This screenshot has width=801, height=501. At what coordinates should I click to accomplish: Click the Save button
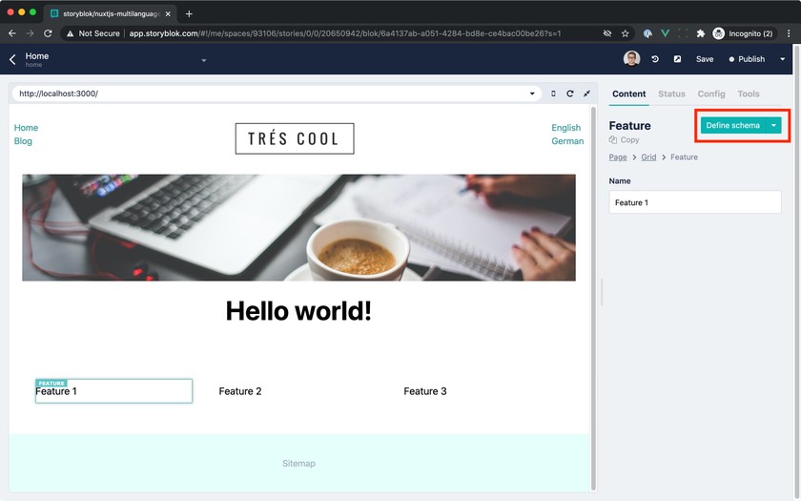705,59
